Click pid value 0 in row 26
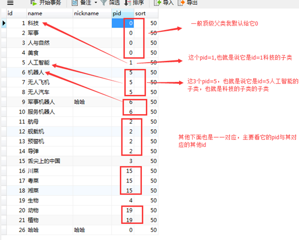Screen dimensions: 299x240 (131, 230)
